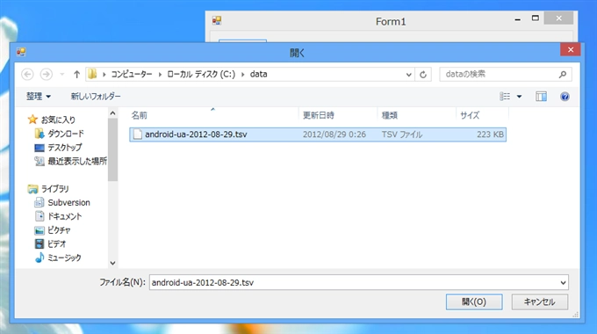Open the ドキュメント library
This screenshot has width=597, height=334.
(64, 216)
